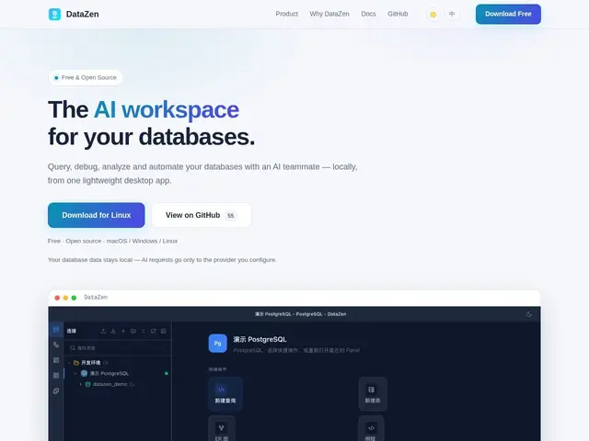
Task: Click the plus add-connection toolbar icon
Action: click(x=123, y=331)
